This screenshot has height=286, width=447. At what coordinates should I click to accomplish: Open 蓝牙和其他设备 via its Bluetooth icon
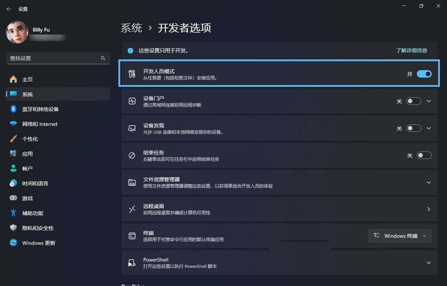pyautogui.click(x=13, y=109)
